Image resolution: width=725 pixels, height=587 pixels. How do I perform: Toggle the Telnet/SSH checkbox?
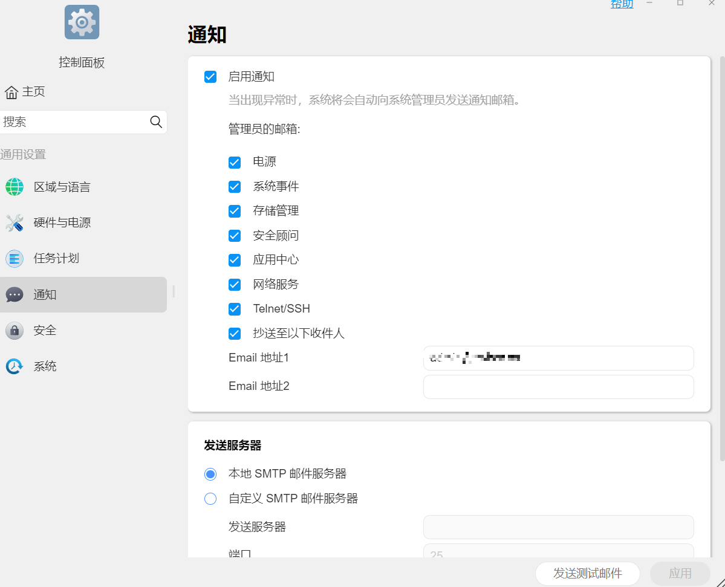(235, 309)
